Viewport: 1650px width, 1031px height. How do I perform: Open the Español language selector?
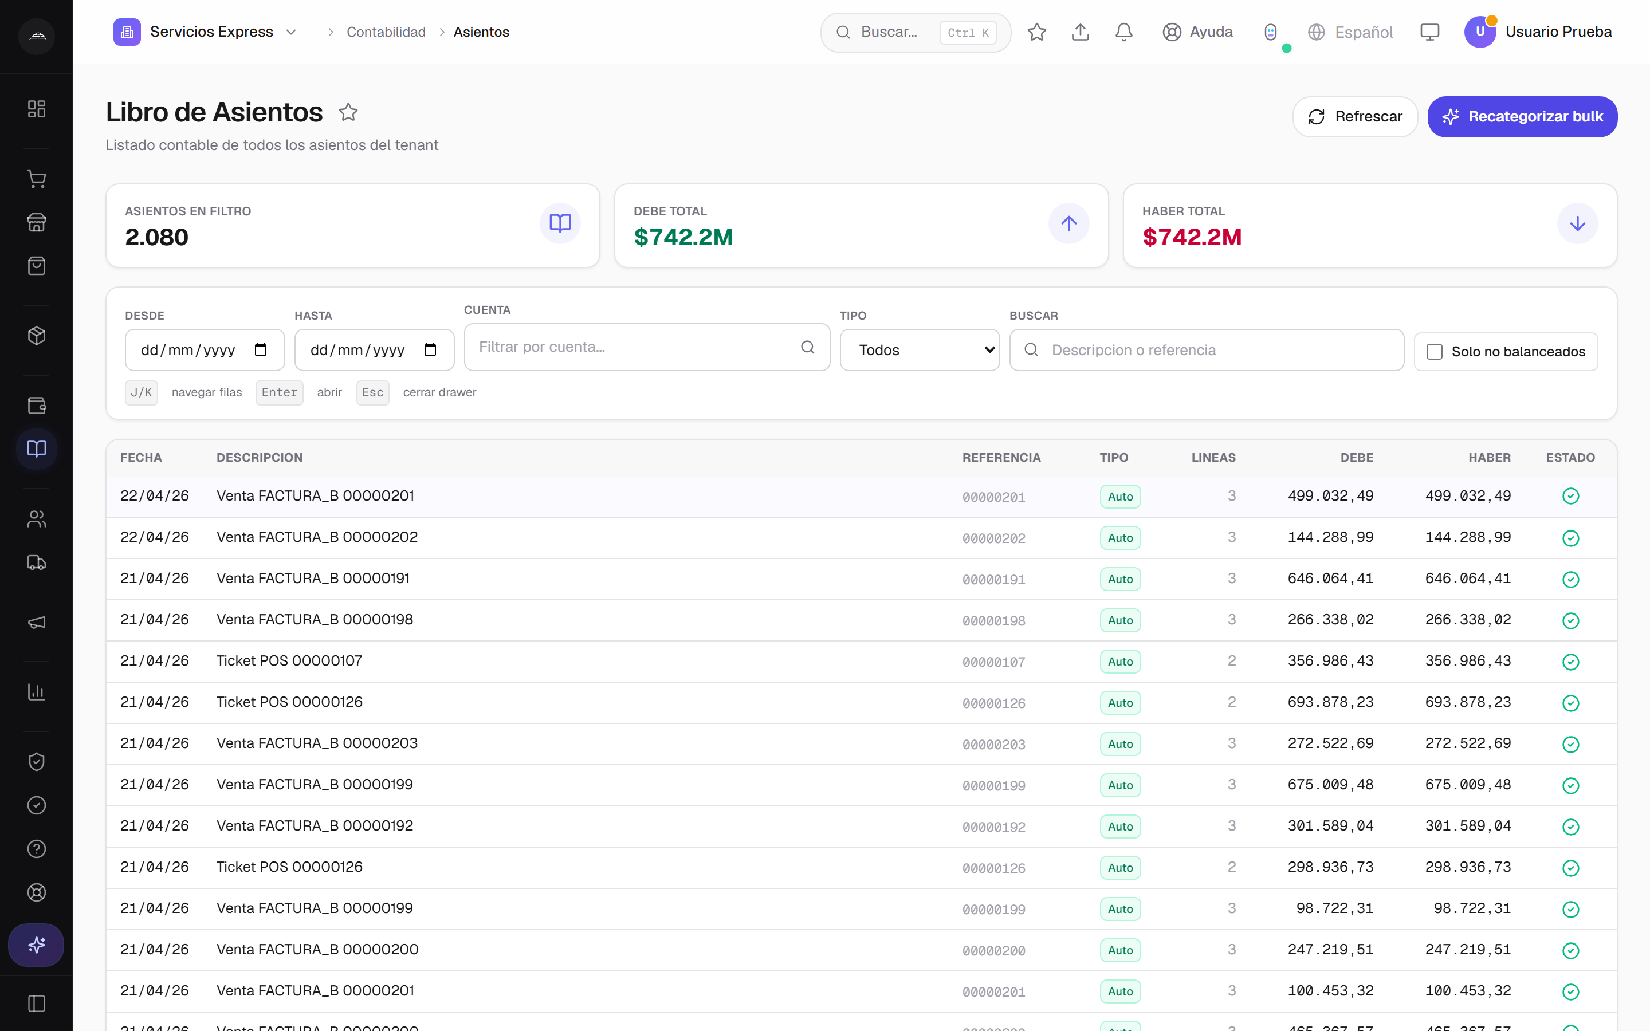point(1350,32)
